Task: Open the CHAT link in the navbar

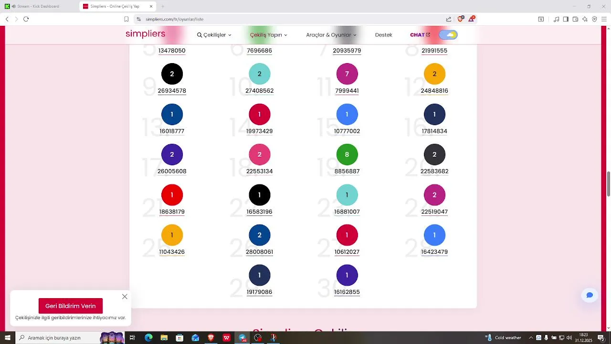Action: [x=420, y=35]
